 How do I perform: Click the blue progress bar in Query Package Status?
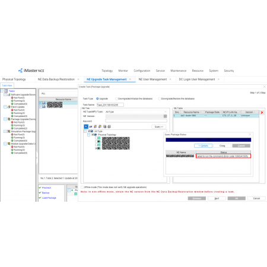point(208,140)
